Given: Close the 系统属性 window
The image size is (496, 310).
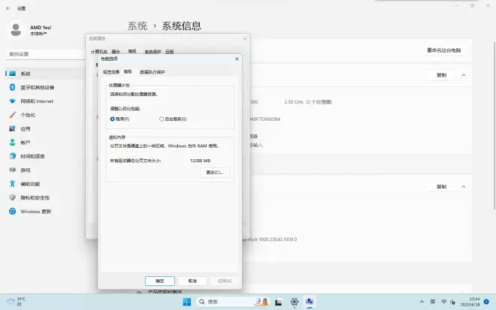Looking at the screenshot, I should tap(245, 38).
